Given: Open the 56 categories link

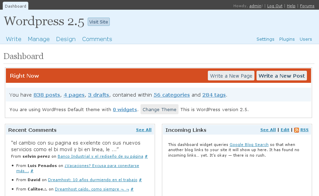Looking at the screenshot, I should pos(172,95).
